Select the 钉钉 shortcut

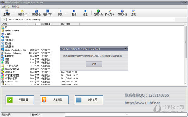(x=5, y=59)
